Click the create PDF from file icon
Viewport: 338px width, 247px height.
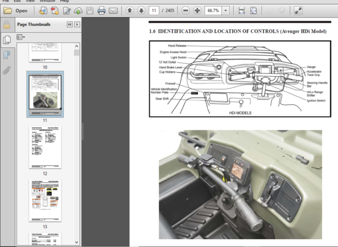[x=43, y=11]
